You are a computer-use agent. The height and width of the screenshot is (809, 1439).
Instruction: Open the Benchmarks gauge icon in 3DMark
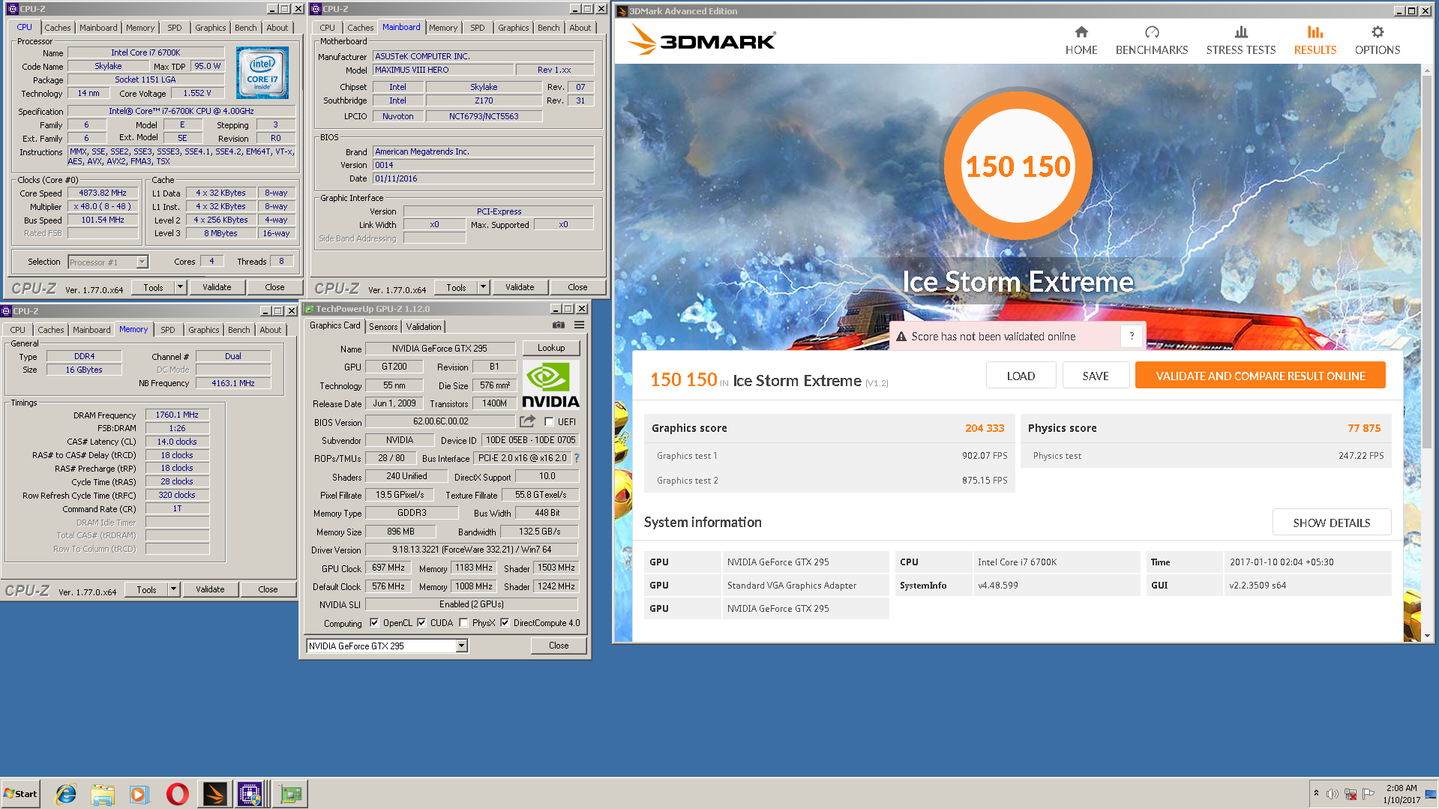1152,32
